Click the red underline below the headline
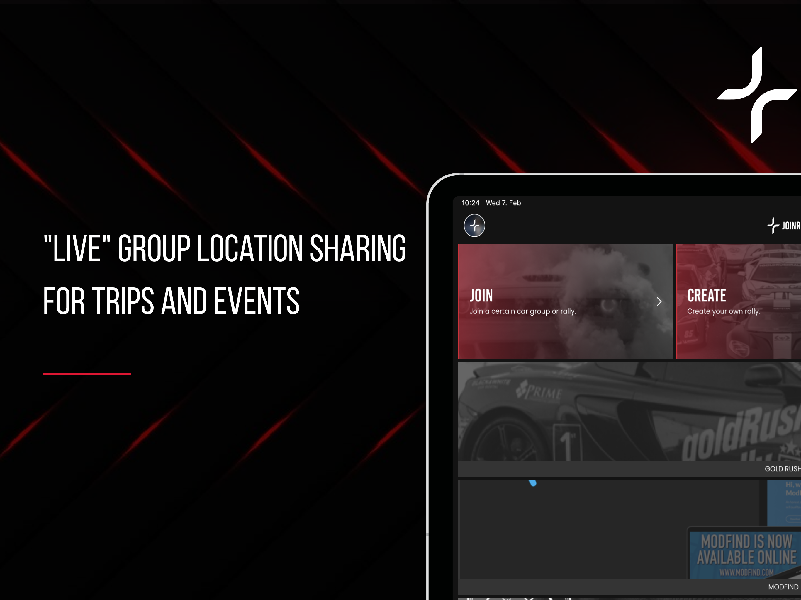Image resolution: width=801 pixels, height=600 pixels. [x=86, y=374]
